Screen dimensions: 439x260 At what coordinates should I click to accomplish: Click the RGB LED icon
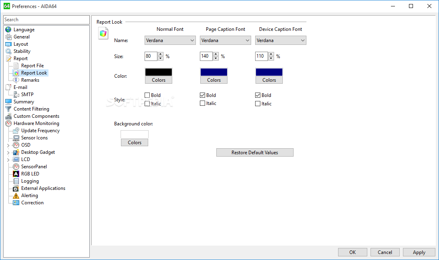tap(16, 174)
